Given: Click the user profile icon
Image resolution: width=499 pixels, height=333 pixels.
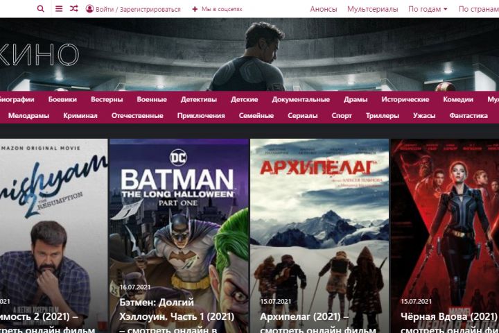Looking at the screenshot, I should pos(89,9).
